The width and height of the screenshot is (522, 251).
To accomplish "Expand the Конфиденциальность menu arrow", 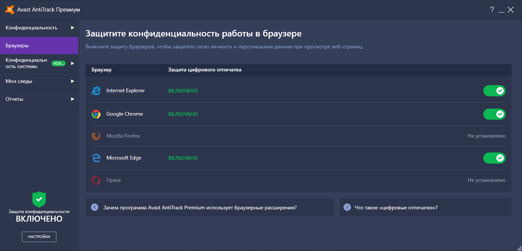I will [73, 28].
